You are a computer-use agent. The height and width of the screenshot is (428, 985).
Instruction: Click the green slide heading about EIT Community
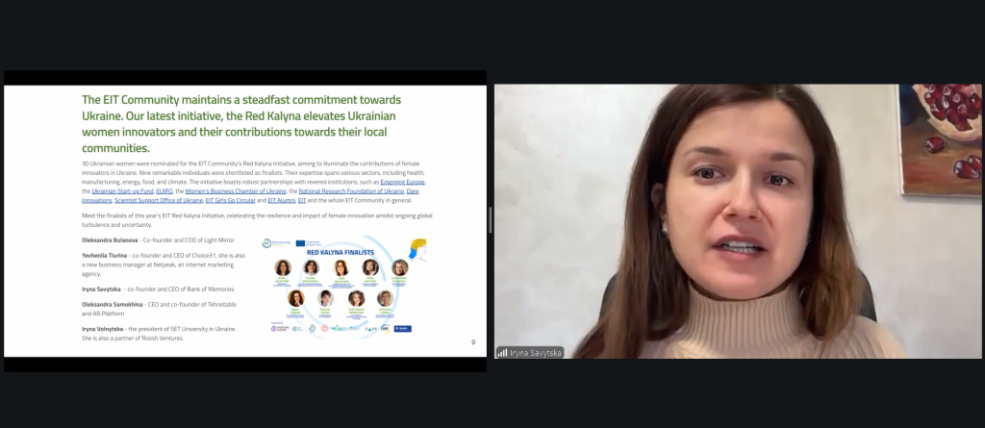pos(241,124)
